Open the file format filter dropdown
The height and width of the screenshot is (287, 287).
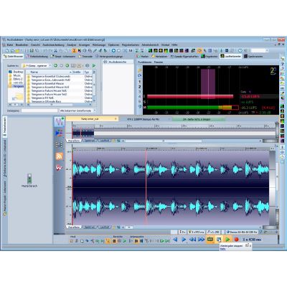point(77,110)
